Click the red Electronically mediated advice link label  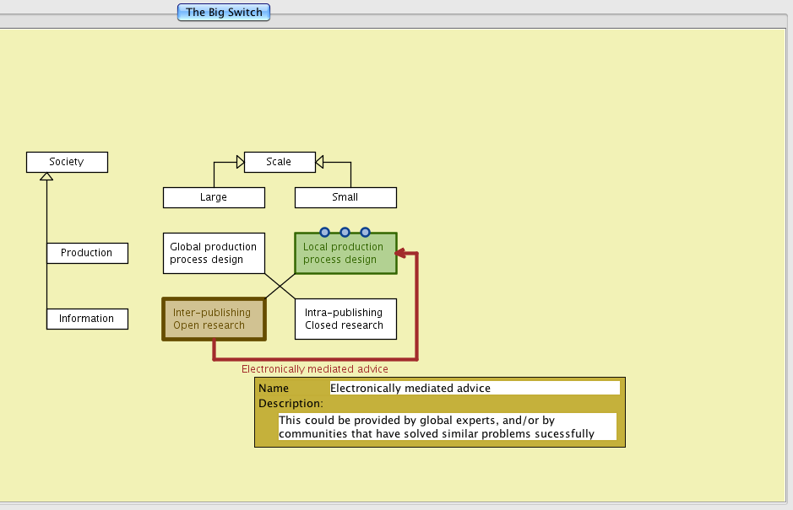tap(315, 368)
